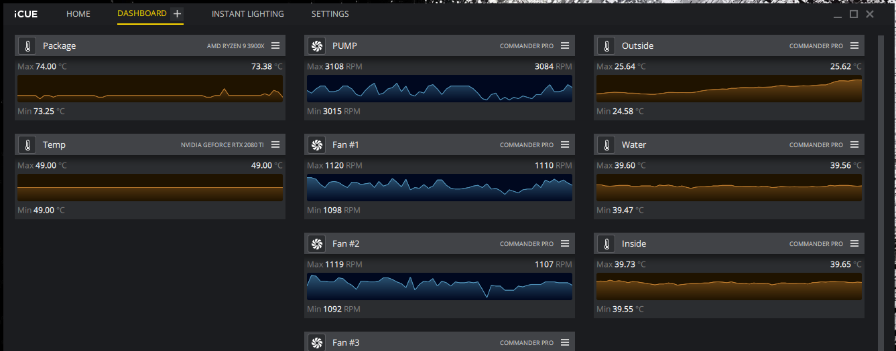The image size is (896, 351).
Task: Open the Temp widget hamburger menu
Action: [275, 144]
